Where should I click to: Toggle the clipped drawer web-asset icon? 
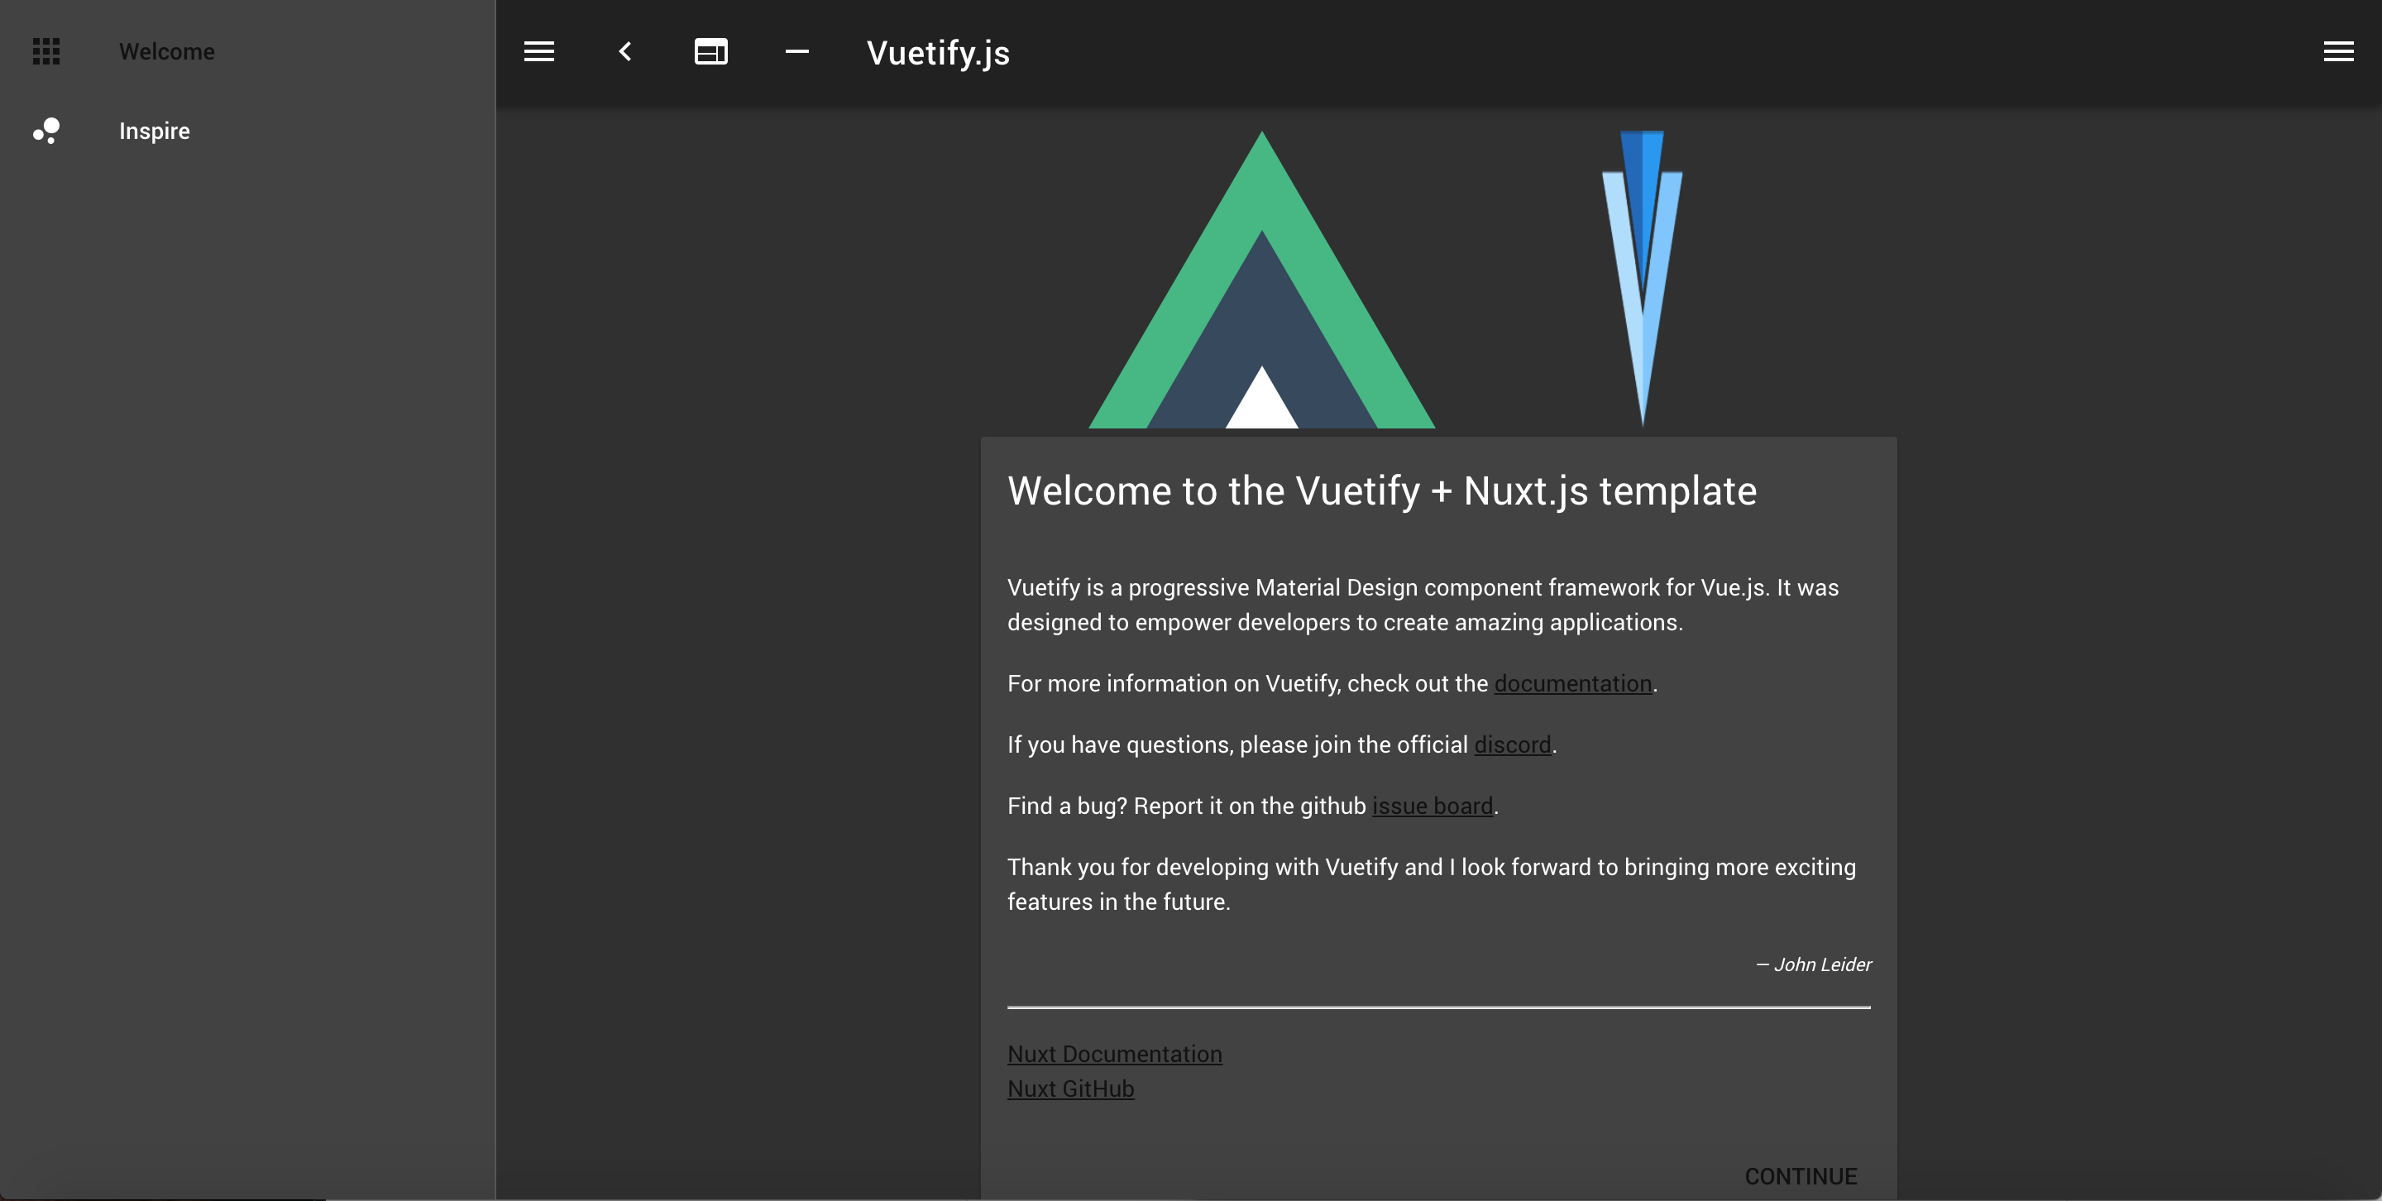tap(710, 52)
